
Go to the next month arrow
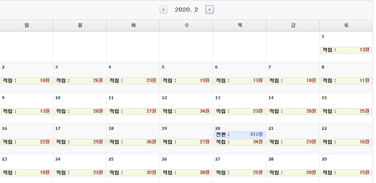209,10
